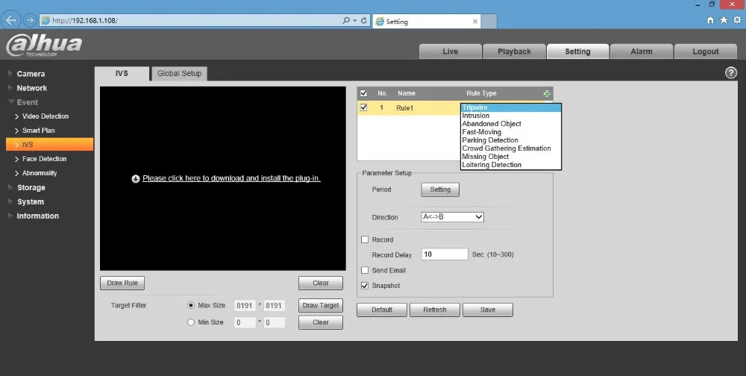This screenshot has height=376, width=746.
Task: Click the Draw Target button
Action: [321, 306]
